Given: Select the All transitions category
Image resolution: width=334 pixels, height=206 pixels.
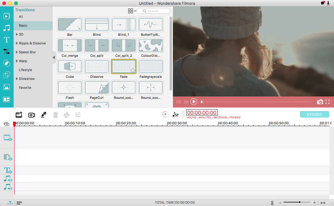Looking at the screenshot, I should point(21,17).
